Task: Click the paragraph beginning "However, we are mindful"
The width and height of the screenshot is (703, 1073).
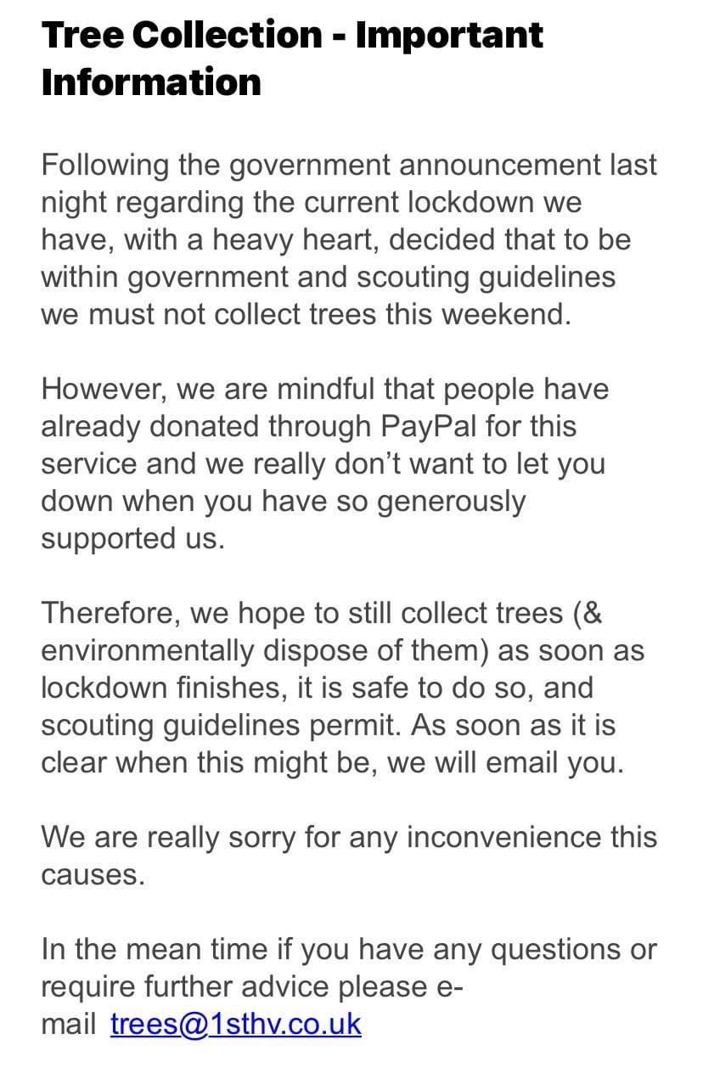Action: point(323,463)
